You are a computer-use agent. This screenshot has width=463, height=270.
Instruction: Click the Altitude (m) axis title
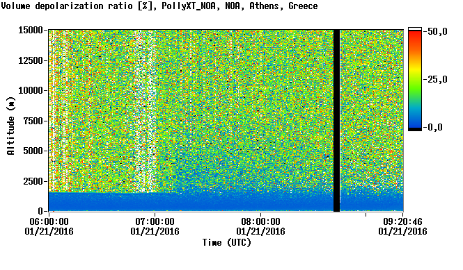11,126
